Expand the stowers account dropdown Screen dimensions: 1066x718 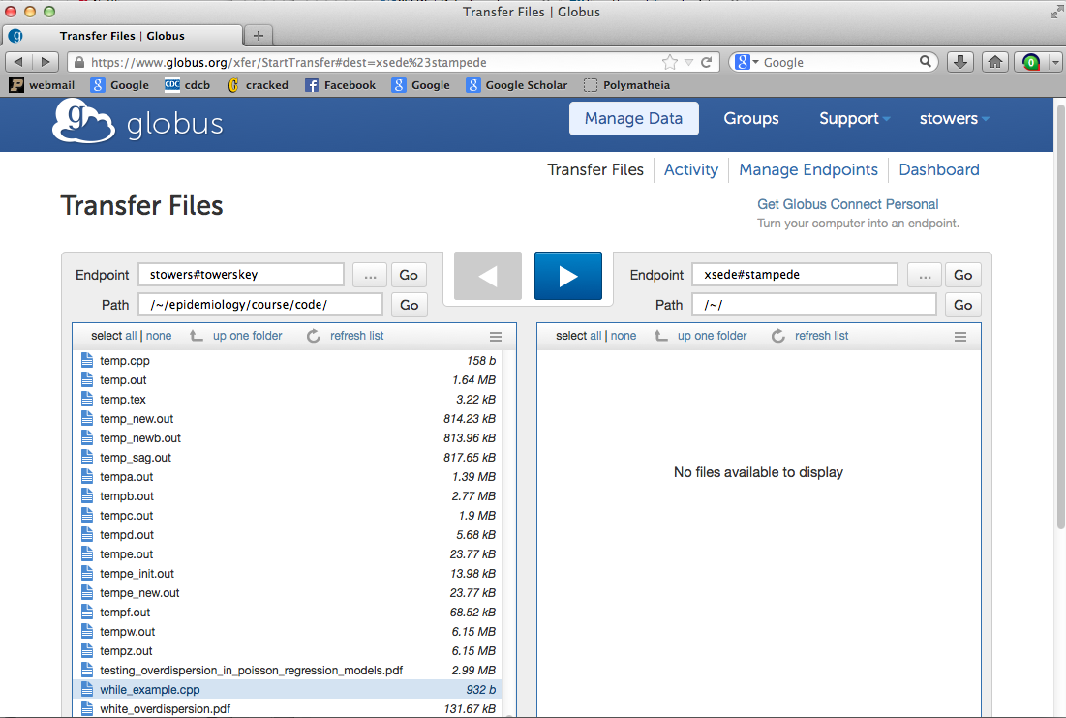pyautogui.click(x=954, y=118)
